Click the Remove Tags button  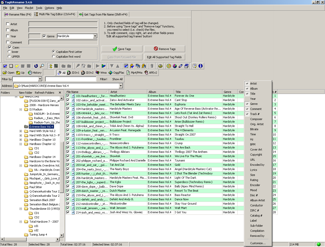tap(165, 49)
